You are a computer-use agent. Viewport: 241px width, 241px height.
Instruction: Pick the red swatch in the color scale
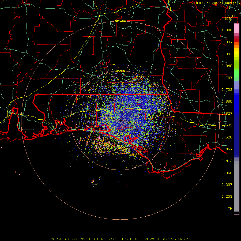pos(236,40)
